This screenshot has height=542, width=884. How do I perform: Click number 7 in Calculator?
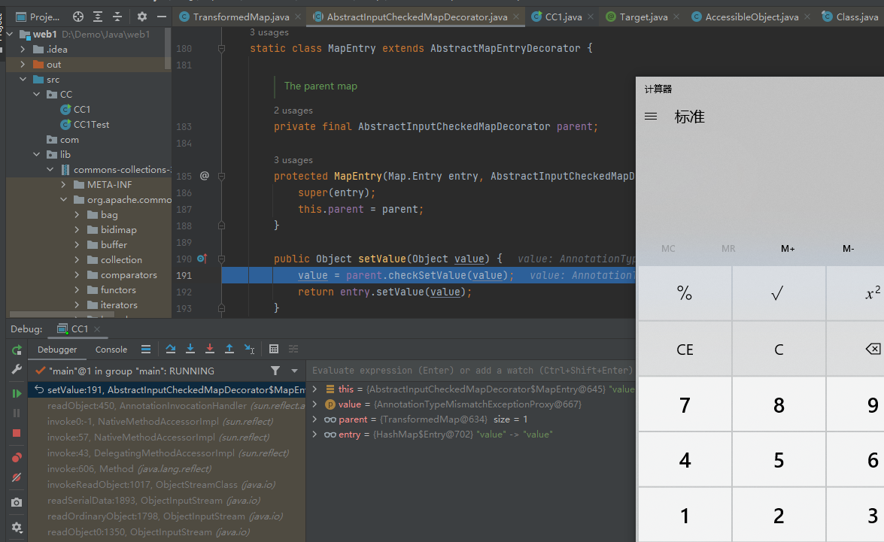[x=685, y=405]
